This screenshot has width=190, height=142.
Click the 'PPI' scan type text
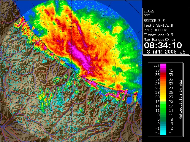pos(147,16)
